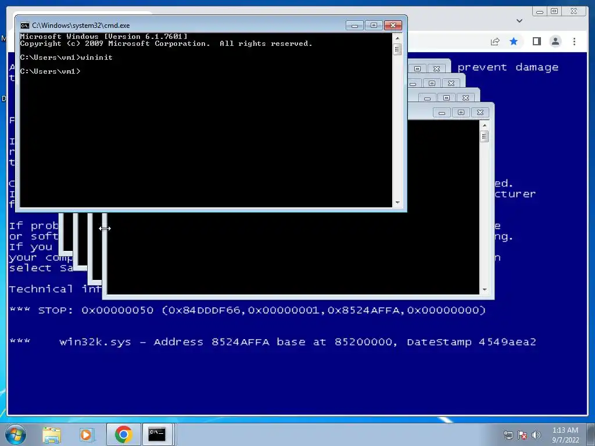The height and width of the screenshot is (446, 595).
Task: Bookmark the page with Chrome's star icon
Action: [x=514, y=41]
